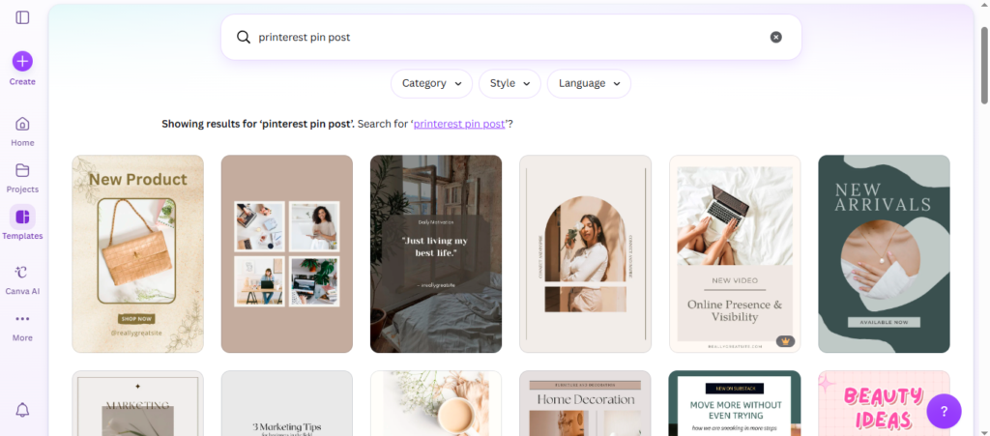Viewport: 990px width, 436px height.
Task: Go to Home in sidebar
Action: pos(22,131)
